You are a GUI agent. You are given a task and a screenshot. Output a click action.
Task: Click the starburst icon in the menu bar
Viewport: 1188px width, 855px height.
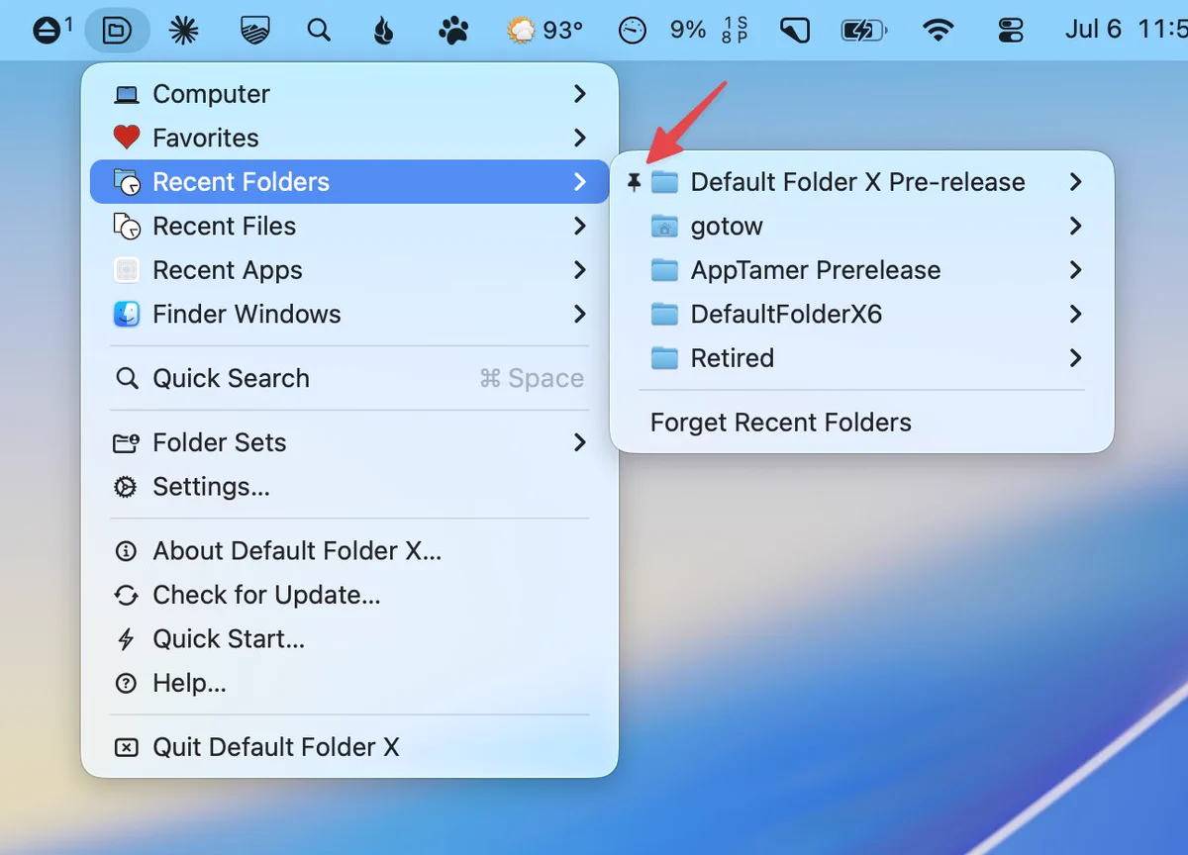coord(183,31)
